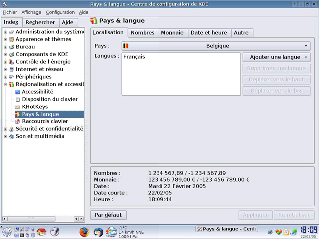319x239 pixels.
Task: Click the Sécurité et confidentialité icon
Action: [x=12, y=129]
